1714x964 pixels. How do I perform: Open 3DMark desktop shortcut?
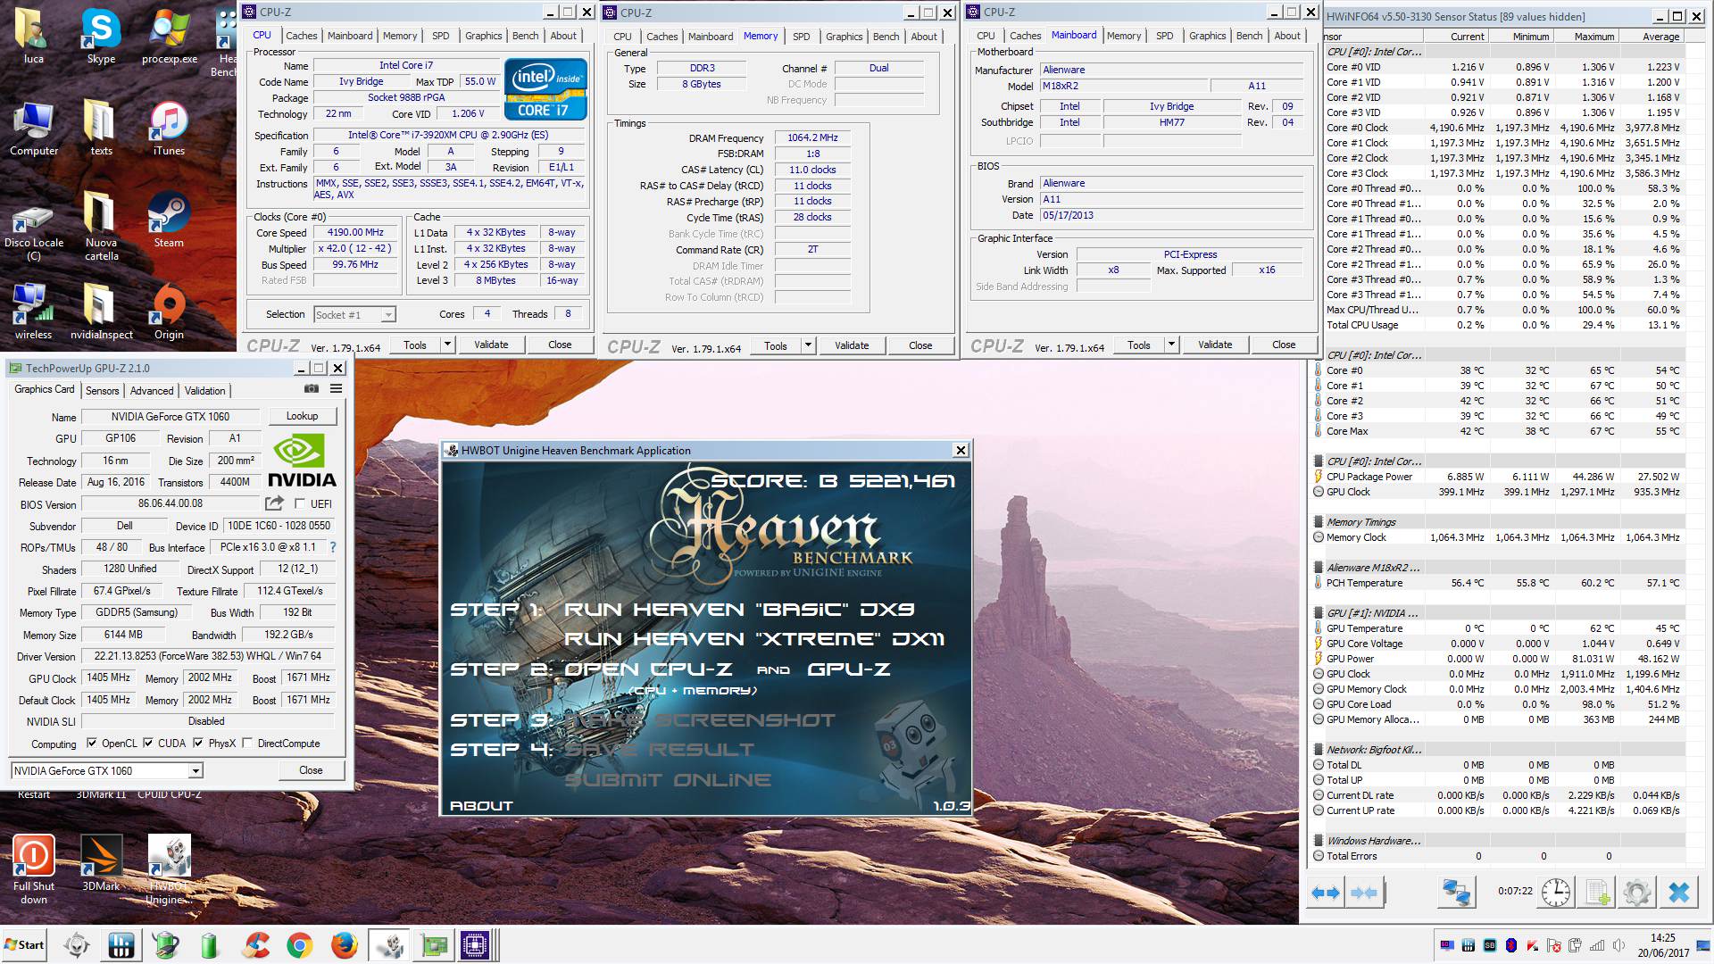(x=101, y=863)
